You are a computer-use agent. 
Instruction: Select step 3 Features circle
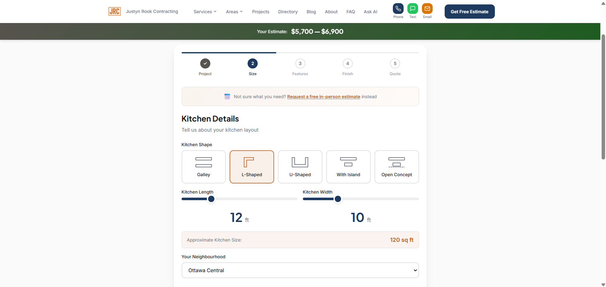point(300,63)
